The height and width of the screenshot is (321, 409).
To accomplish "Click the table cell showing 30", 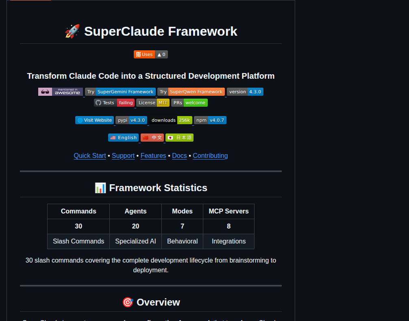I will (78, 226).
